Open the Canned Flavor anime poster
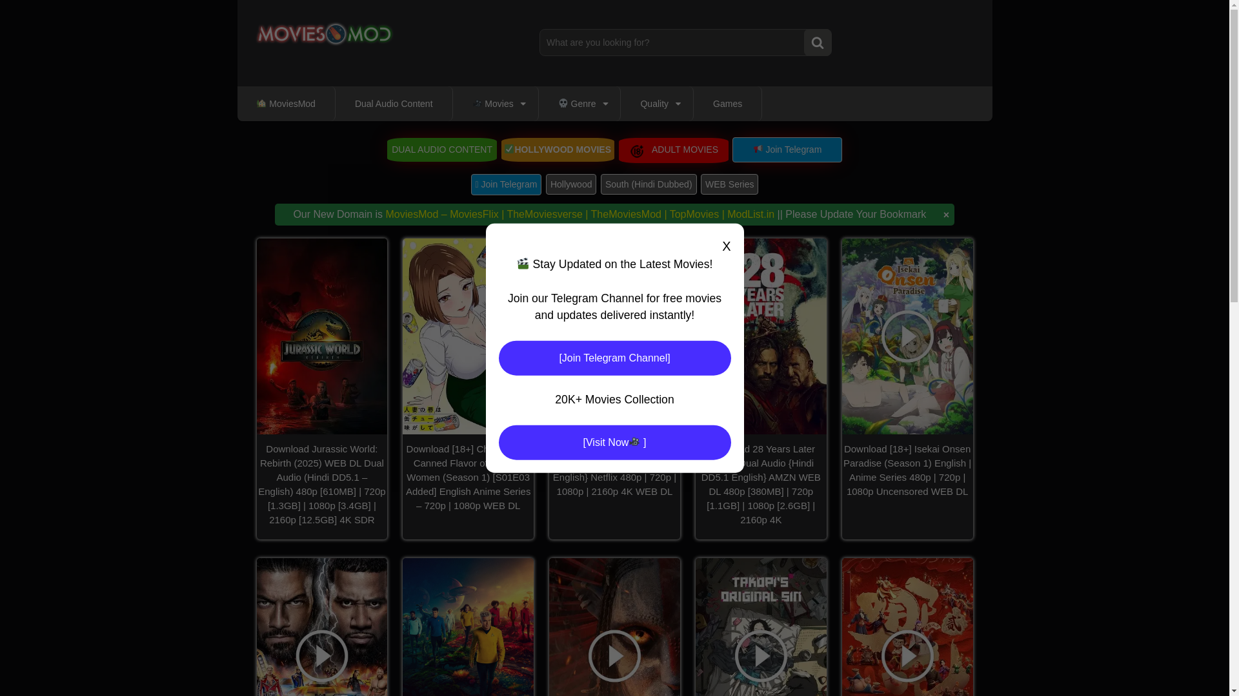 tap(445, 336)
